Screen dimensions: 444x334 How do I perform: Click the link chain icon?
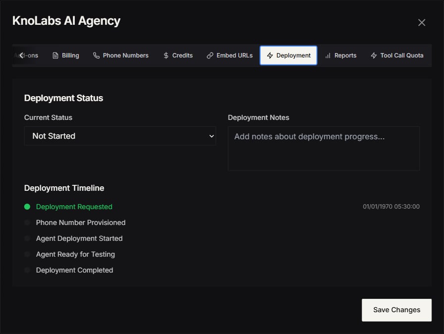pos(210,56)
